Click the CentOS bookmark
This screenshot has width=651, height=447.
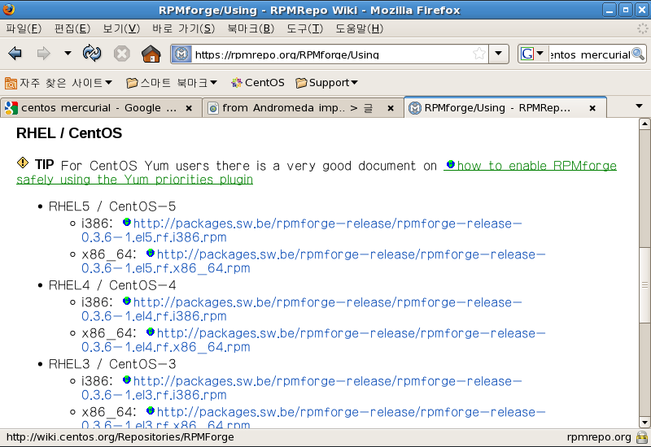point(258,83)
